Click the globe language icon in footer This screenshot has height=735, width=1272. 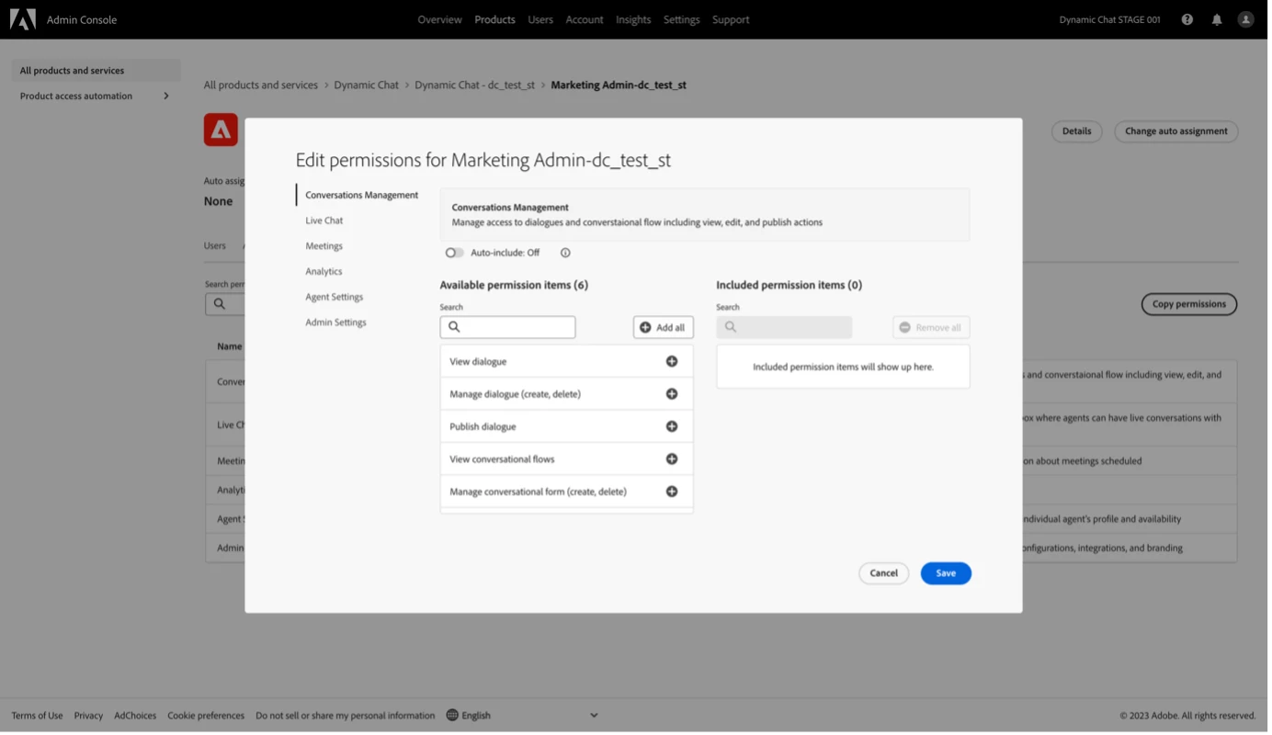pyautogui.click(x=453, y=718)
